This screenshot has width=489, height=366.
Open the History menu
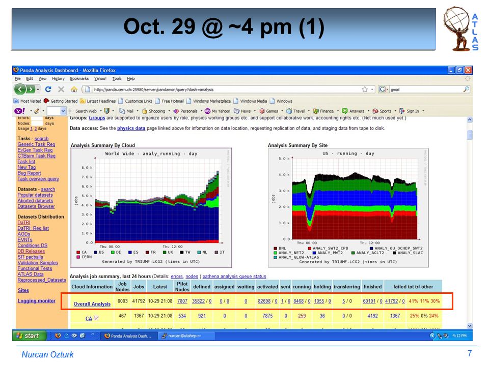(58, 79)
